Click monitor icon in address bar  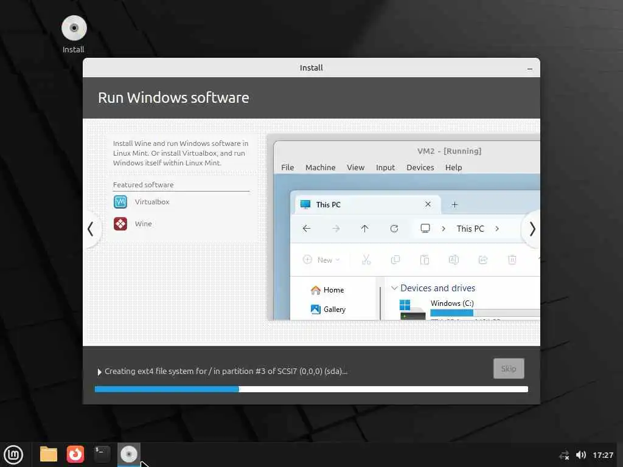[x=425, y=229]
